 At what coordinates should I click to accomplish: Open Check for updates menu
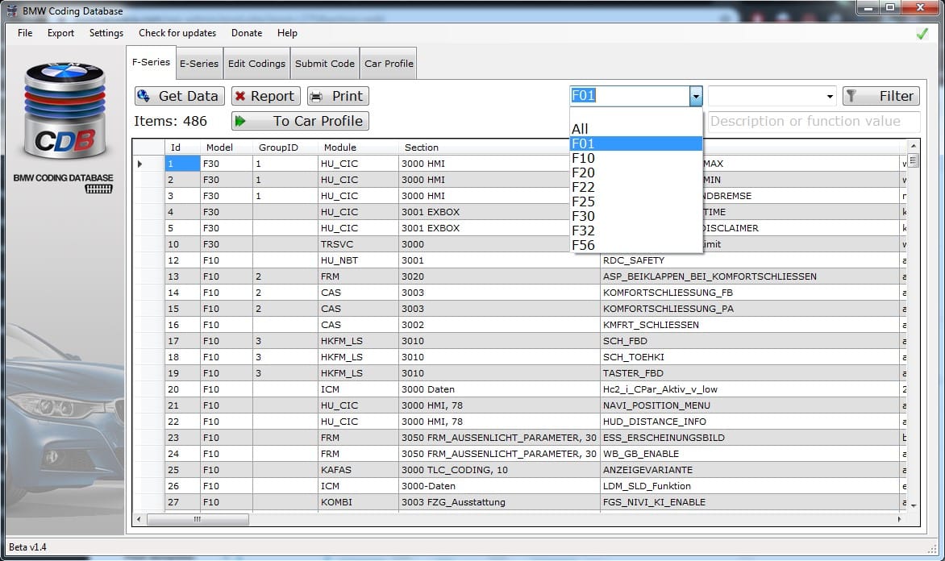[x=177, y=33]
